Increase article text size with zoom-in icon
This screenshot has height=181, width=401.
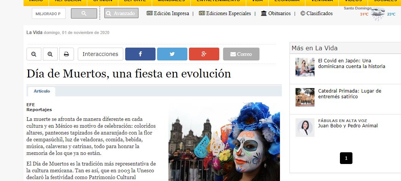tap(50, 54)
